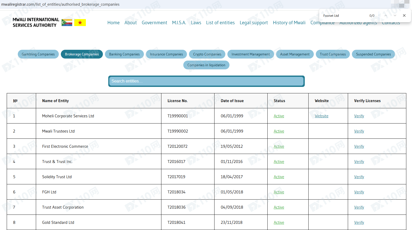Close the find-in-page search bar
The height and width of the screenshot is (230, 412).
tap(404, 15)
